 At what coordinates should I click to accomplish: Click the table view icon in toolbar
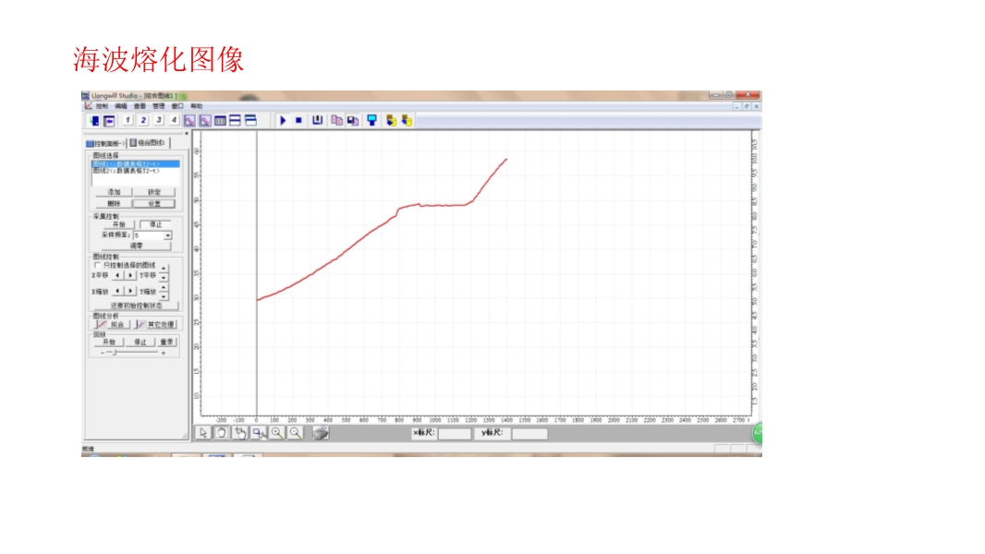[x=220, y=120]
